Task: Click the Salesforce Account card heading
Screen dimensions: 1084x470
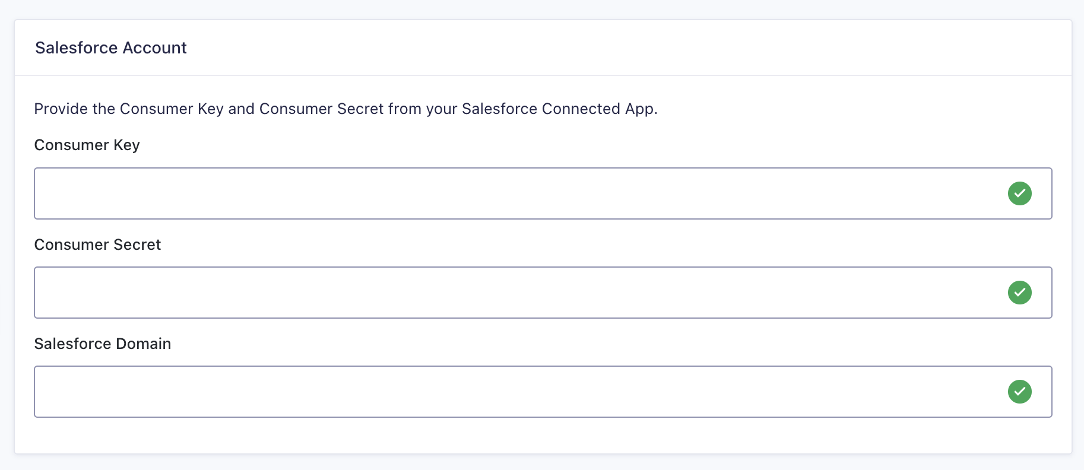Action: click(111, 48)
